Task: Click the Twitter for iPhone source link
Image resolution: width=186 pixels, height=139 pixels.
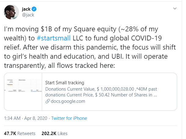Action: pyautogui.click(x=69, y=118)
